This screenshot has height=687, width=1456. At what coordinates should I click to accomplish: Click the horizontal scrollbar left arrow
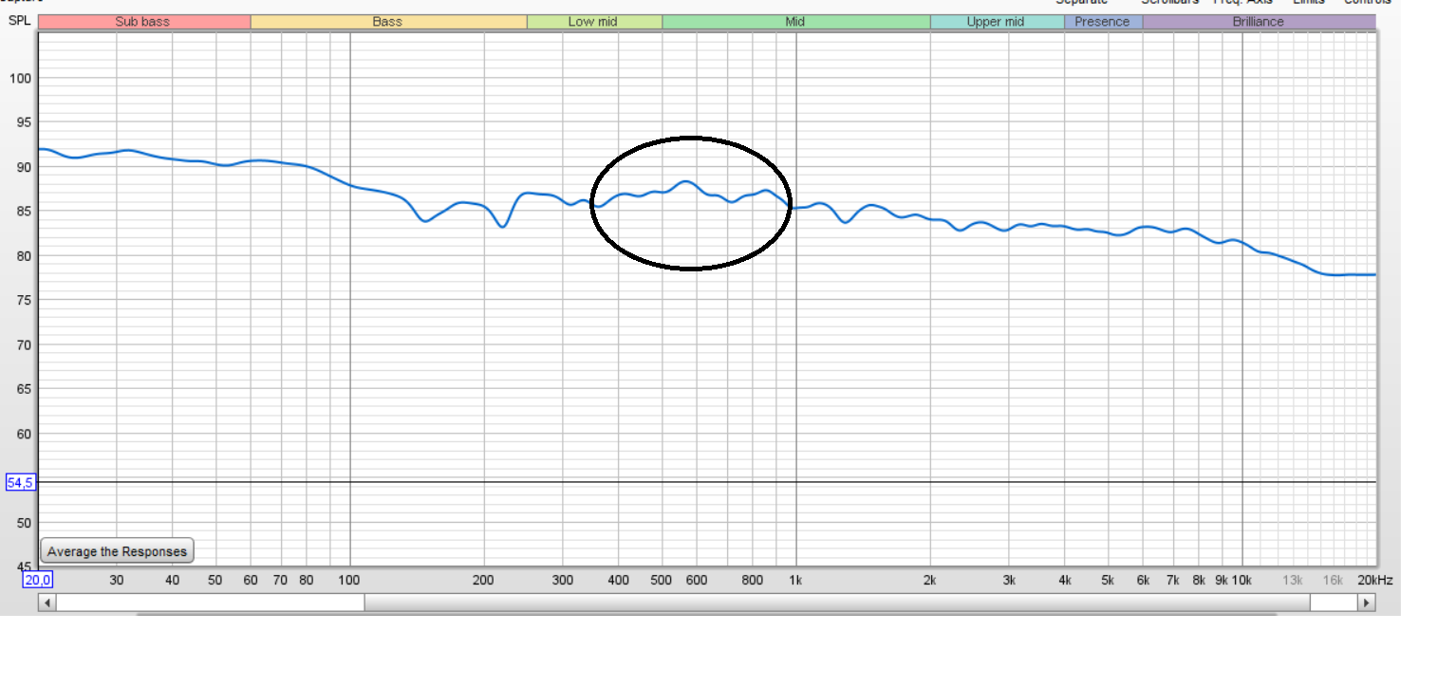coord(46,603)
